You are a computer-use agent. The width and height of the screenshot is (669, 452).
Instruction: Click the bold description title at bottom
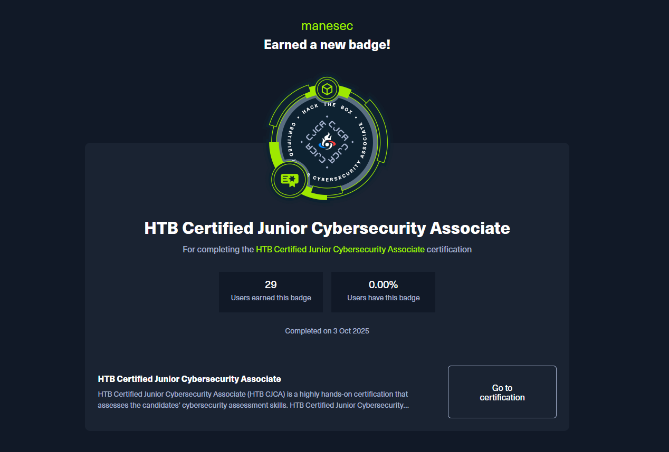click(x=189, y=379)
